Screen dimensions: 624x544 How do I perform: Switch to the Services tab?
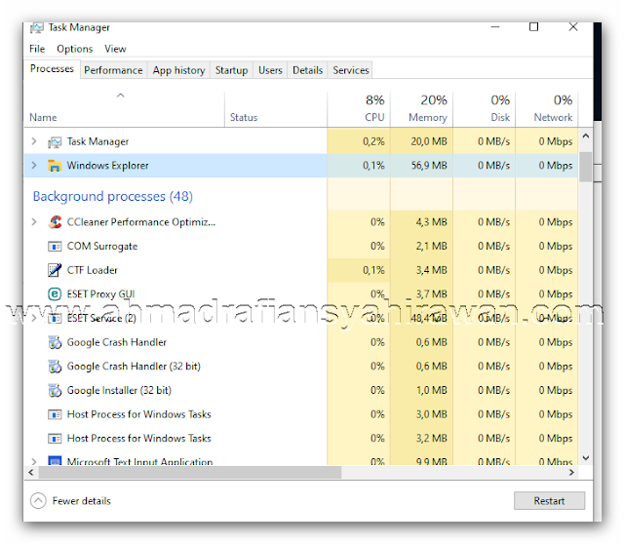351,70
